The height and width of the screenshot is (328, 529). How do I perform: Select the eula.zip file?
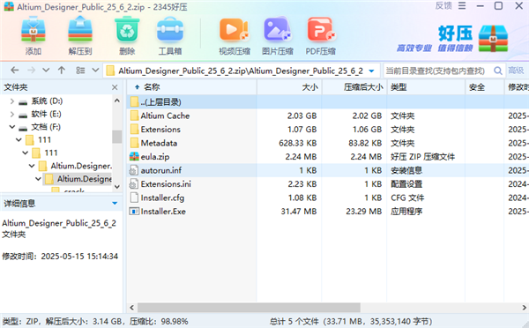(155, 157)
